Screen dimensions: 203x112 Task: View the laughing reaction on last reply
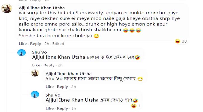136,106
